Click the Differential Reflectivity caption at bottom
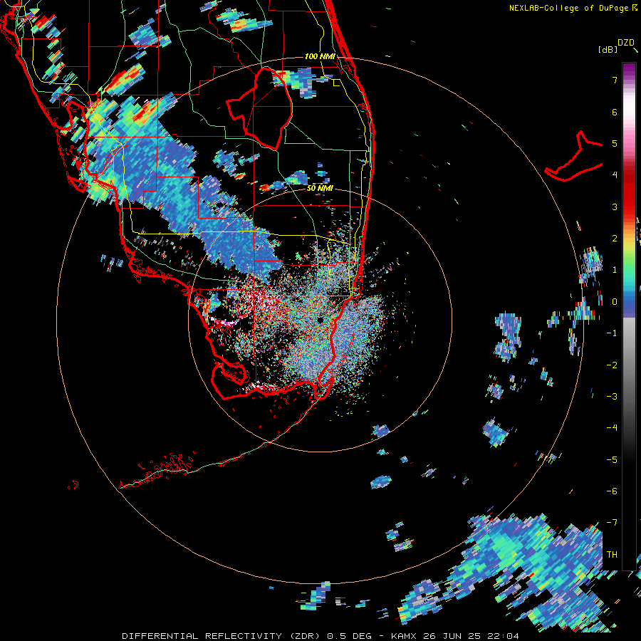641x641 pixels. click(x=320, y=636)
